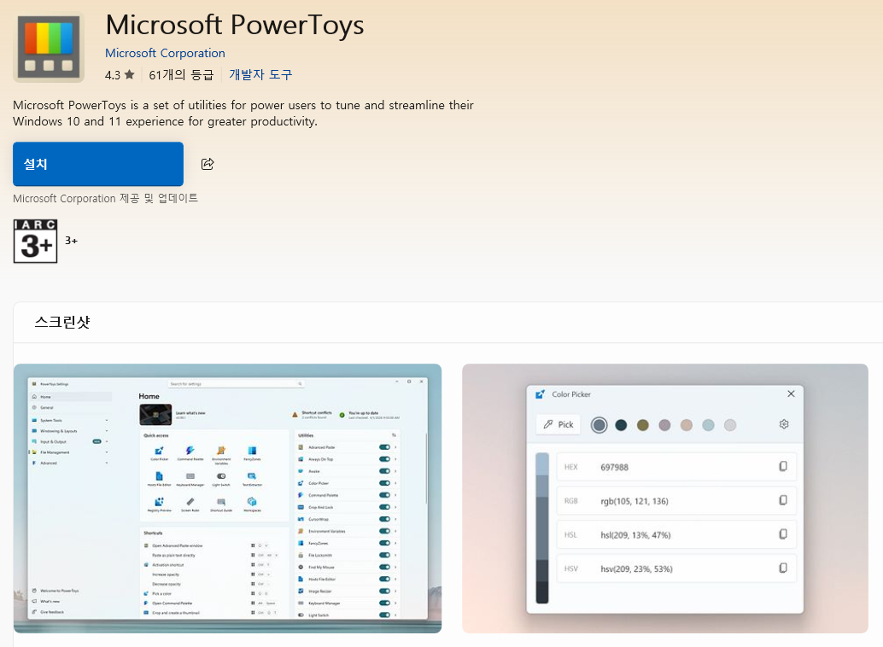Click Environment Variables icon in Quick access
Viewport: 883px width, 647px height.
click(x=221, y=451)
